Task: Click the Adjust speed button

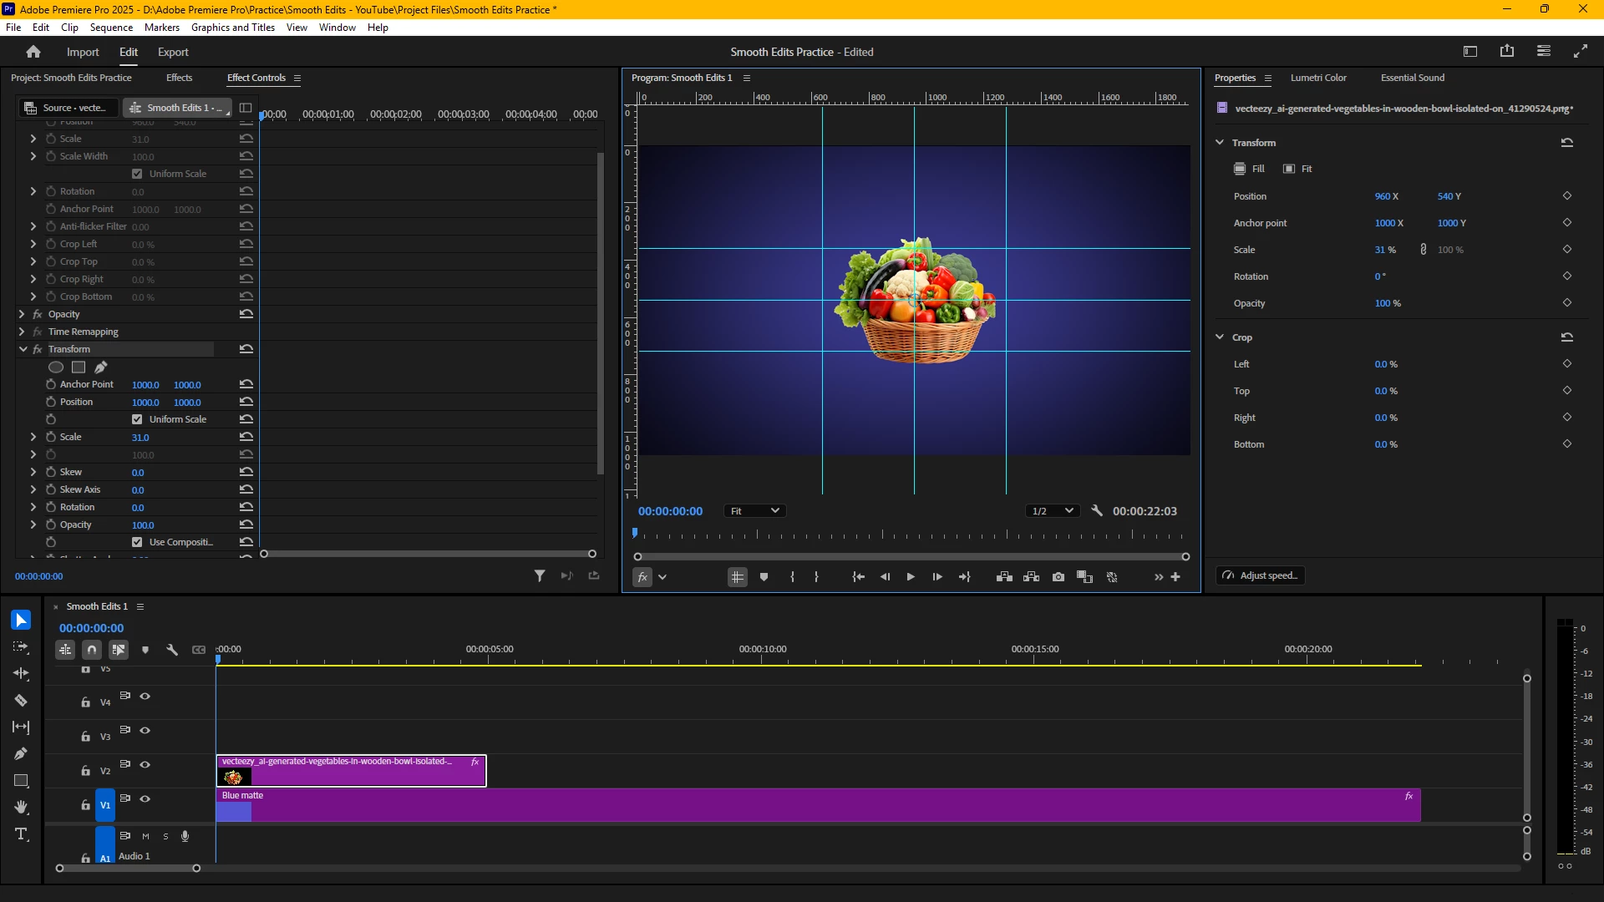Action: (1261, 575)
